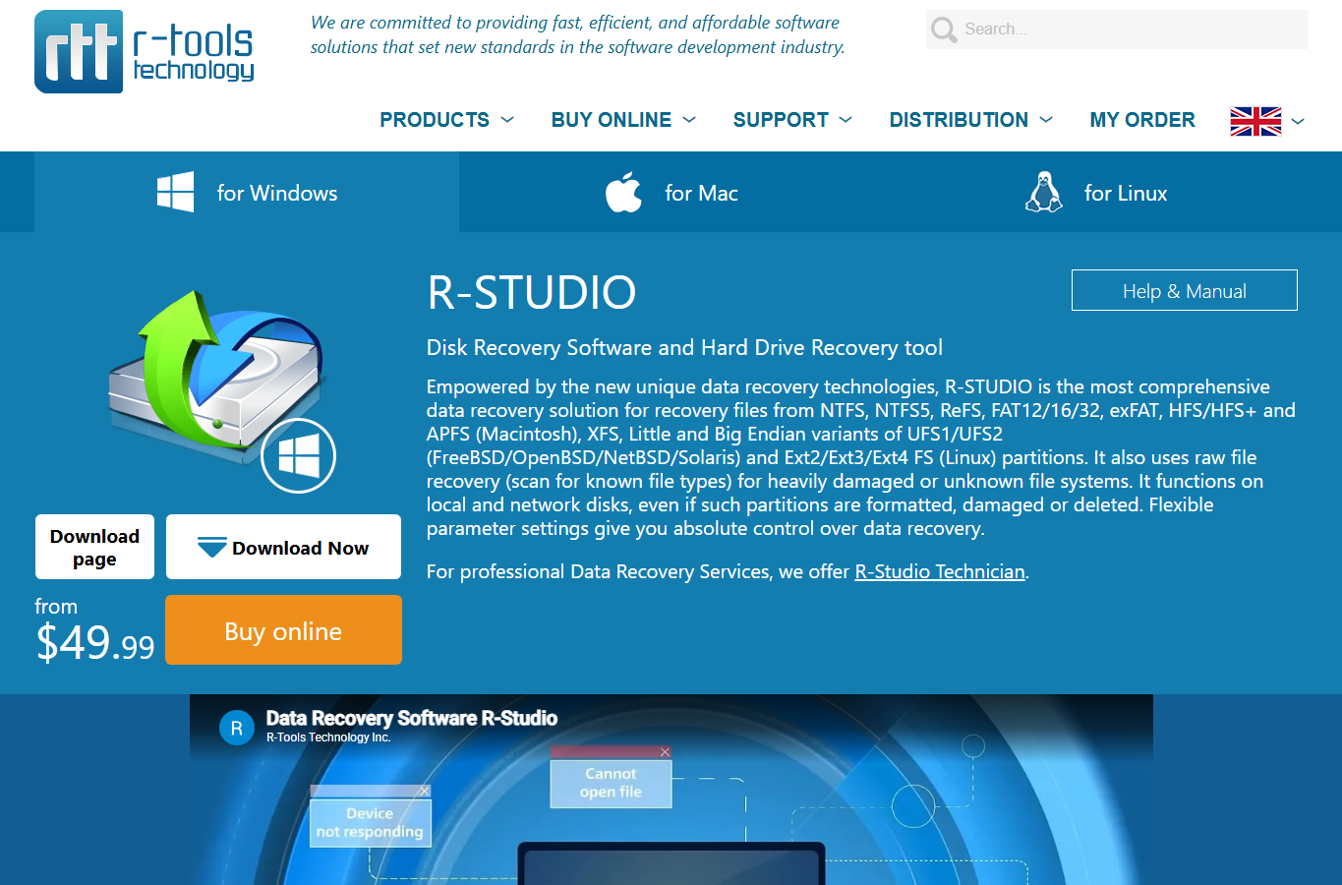Screen dimensions: 1342x885
Task: Open the DISTRIBUTION menu
Action: coord(959,120)
